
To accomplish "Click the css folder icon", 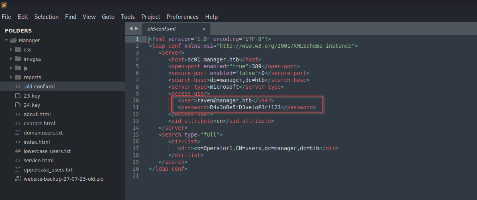I will click(18, 50).
